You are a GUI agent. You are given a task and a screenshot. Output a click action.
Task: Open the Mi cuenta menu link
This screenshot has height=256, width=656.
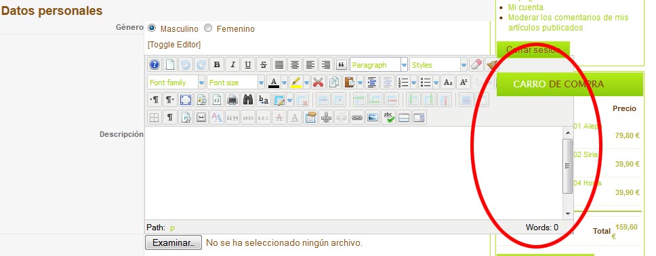525,7
